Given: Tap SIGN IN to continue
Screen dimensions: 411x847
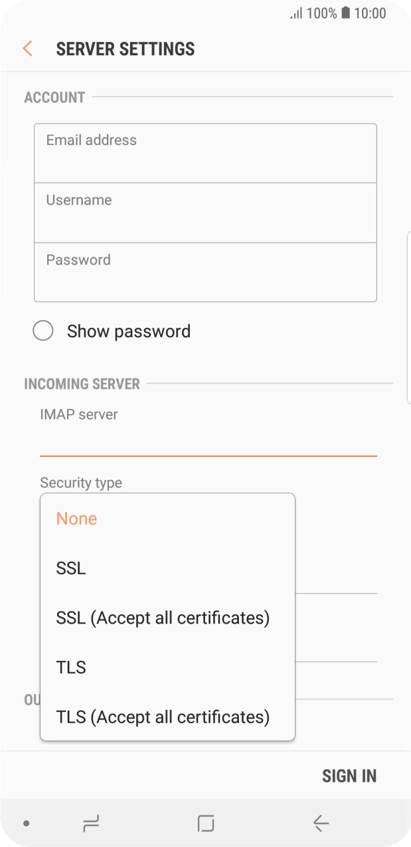Looking at the screenshot, I should [x=349, y=775].
